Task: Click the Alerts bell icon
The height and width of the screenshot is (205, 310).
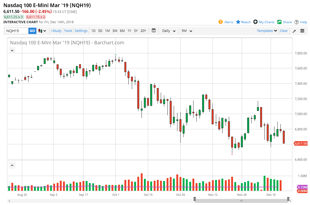Action: [221, 22]
